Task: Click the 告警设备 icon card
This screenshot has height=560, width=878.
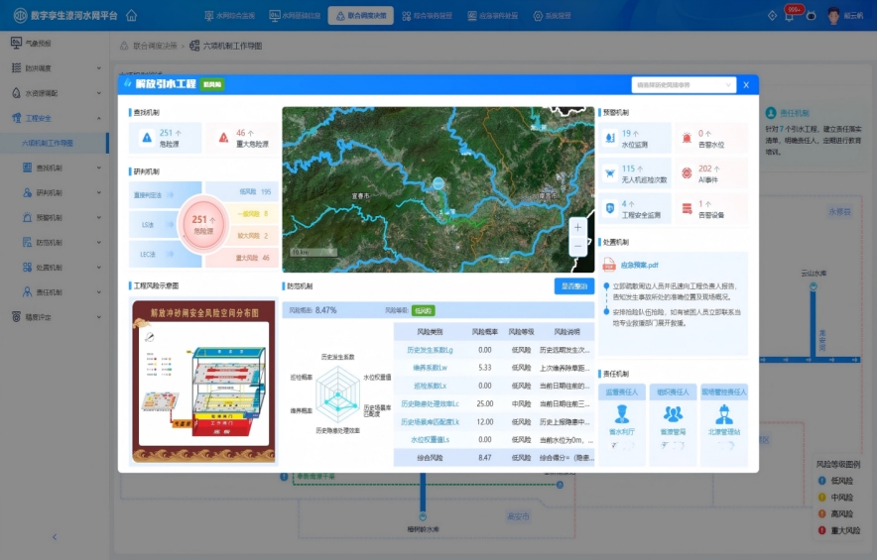Action: click(x=687, y=209)
